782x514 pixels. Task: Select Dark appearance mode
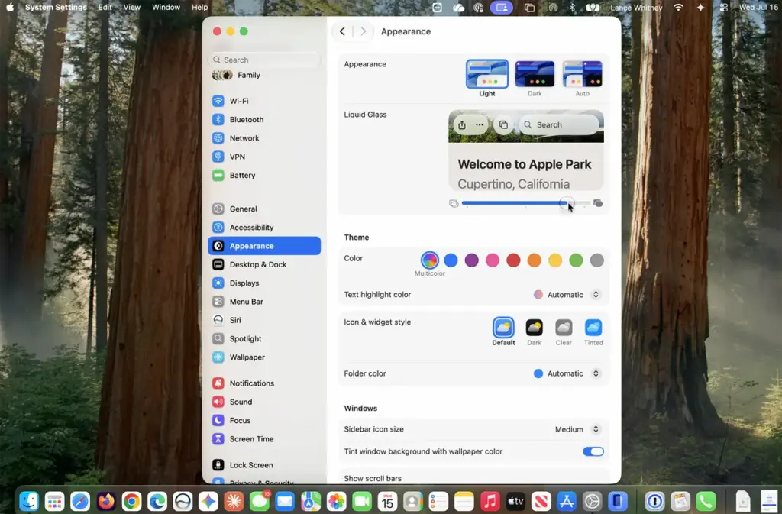point(535,78)
